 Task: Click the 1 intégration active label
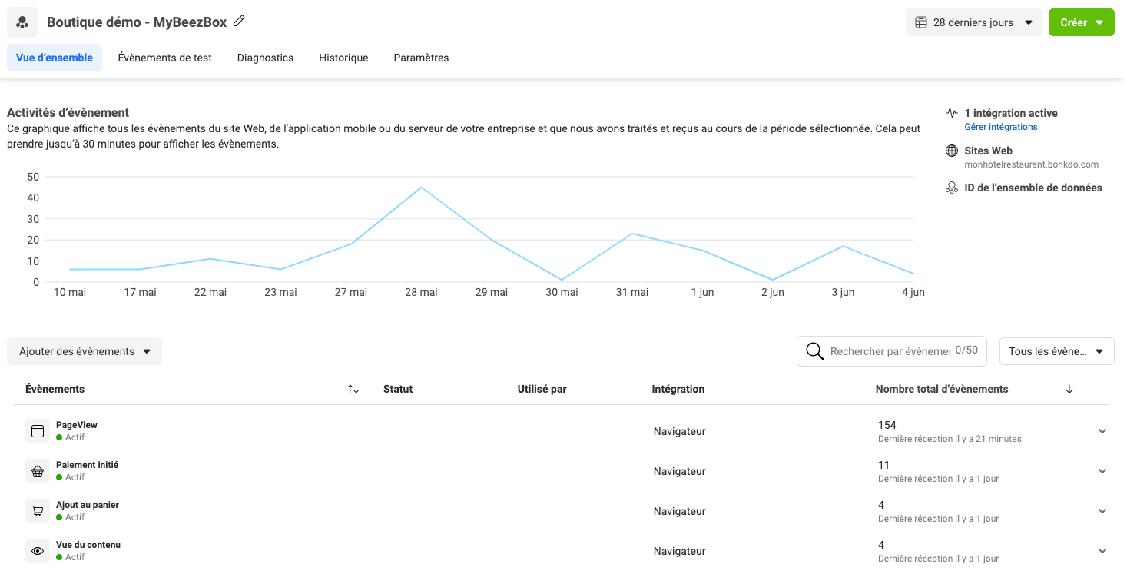click(1011, 113)
